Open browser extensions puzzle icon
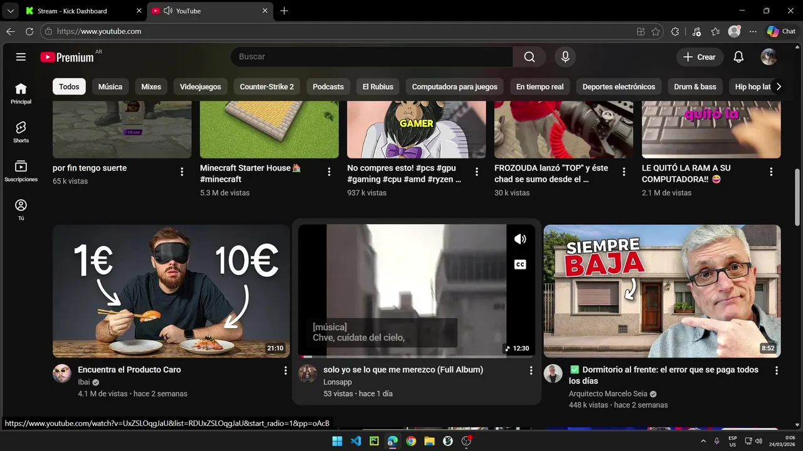803x451 pixels. pos(675,31)
